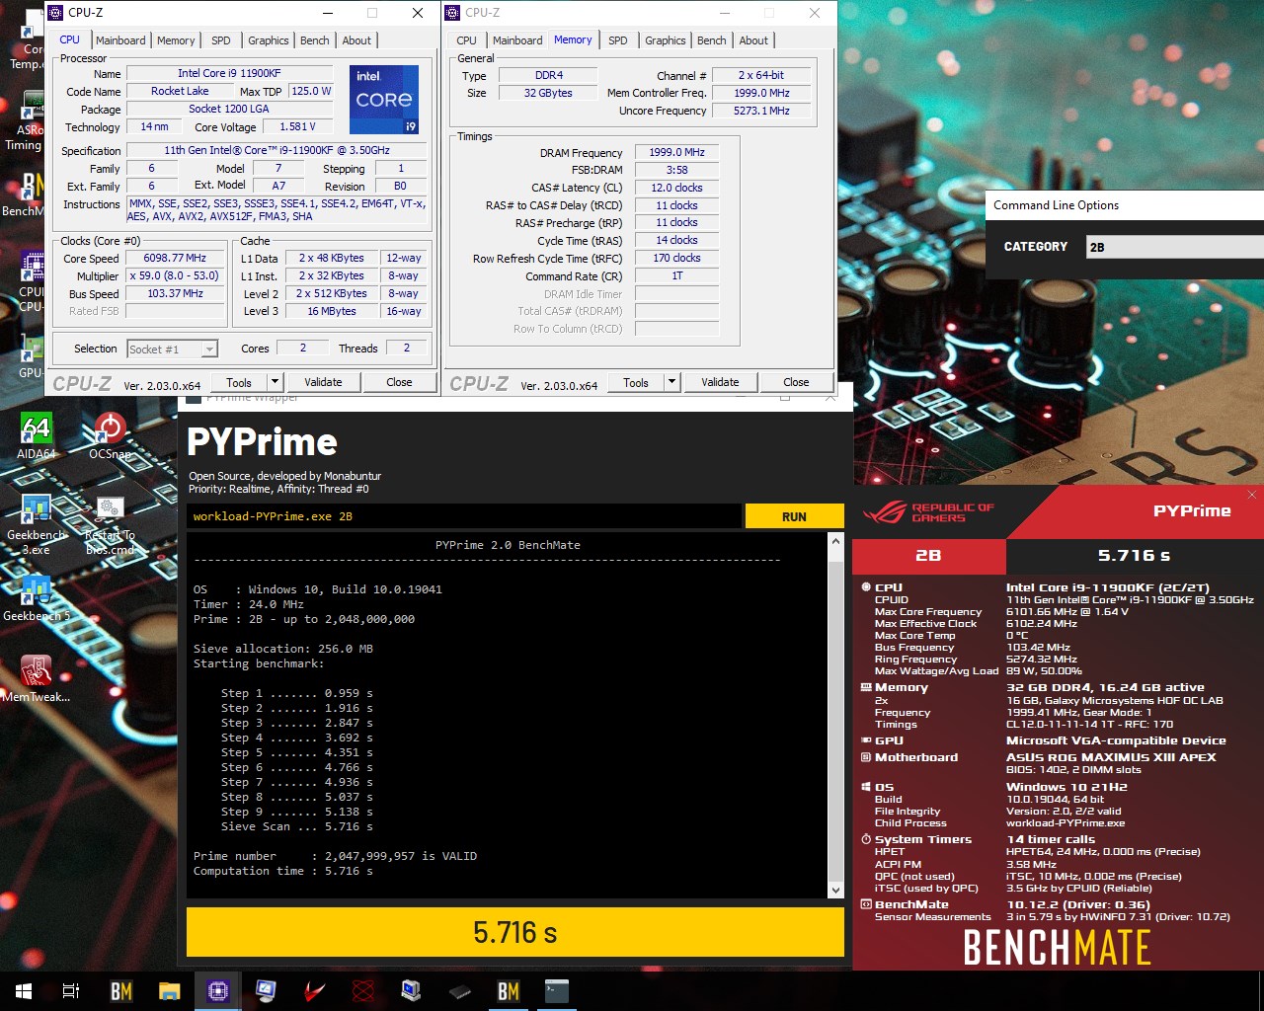Open Graphics tab in CPU-Z processor window

(269, 40)
